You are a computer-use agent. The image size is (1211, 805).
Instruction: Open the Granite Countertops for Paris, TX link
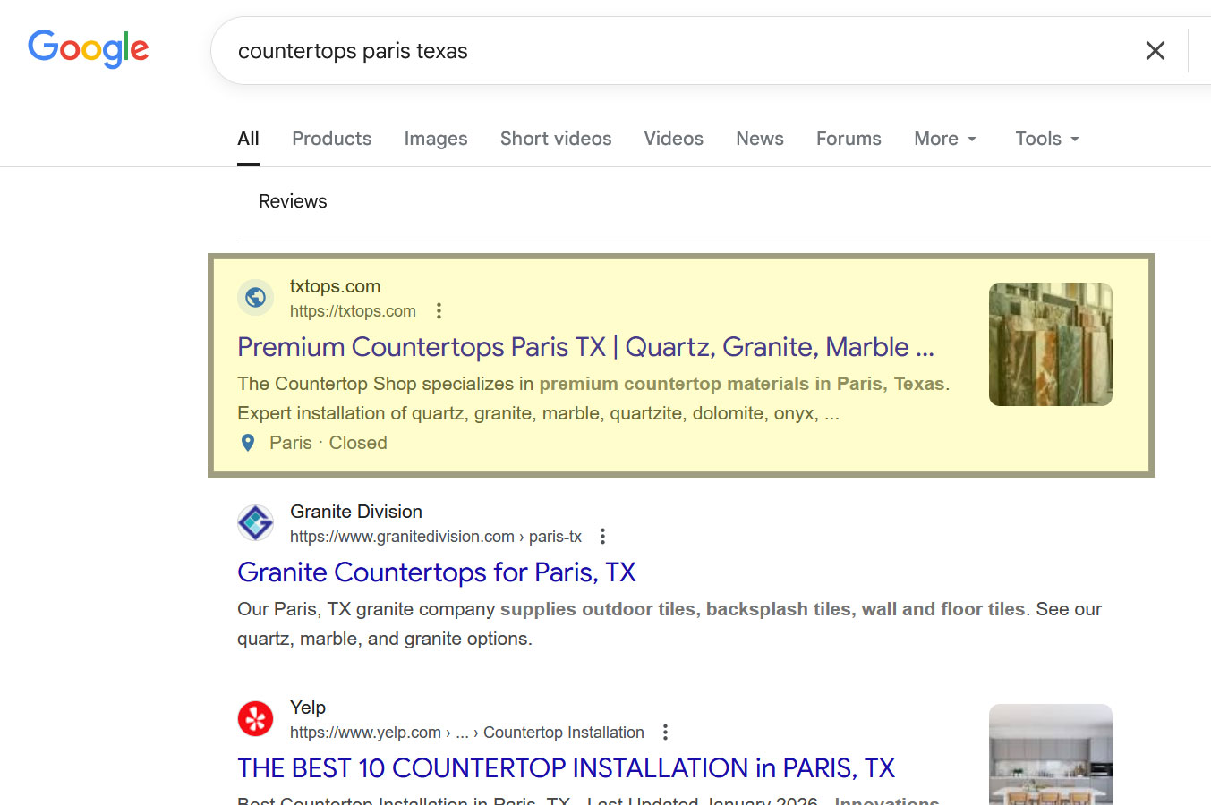point(437,572)
